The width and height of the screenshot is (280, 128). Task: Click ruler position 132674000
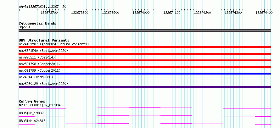[x=141, y=13]
